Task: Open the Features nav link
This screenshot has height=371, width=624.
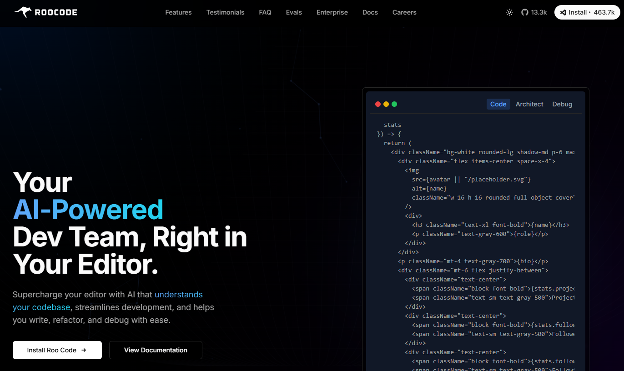Action: [178, 12]
